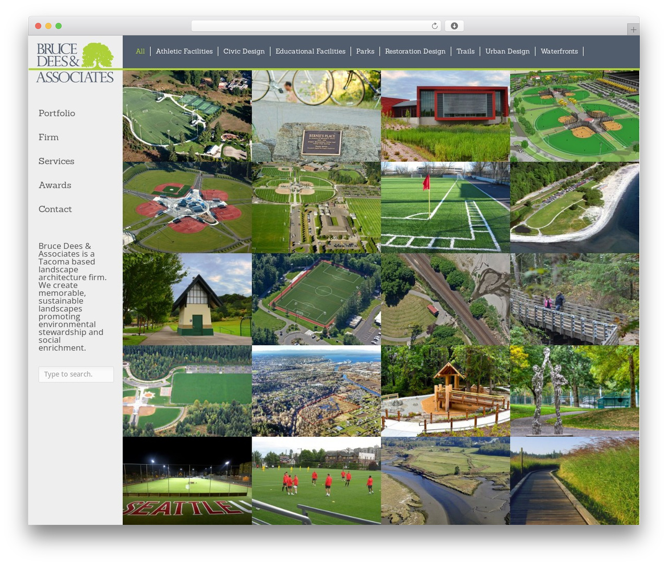Click the yellow minimize window button

[48, 26]
